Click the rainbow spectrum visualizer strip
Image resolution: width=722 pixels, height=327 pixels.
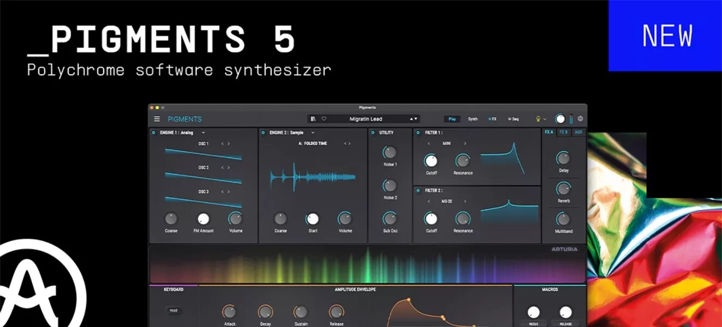(368, 264)
